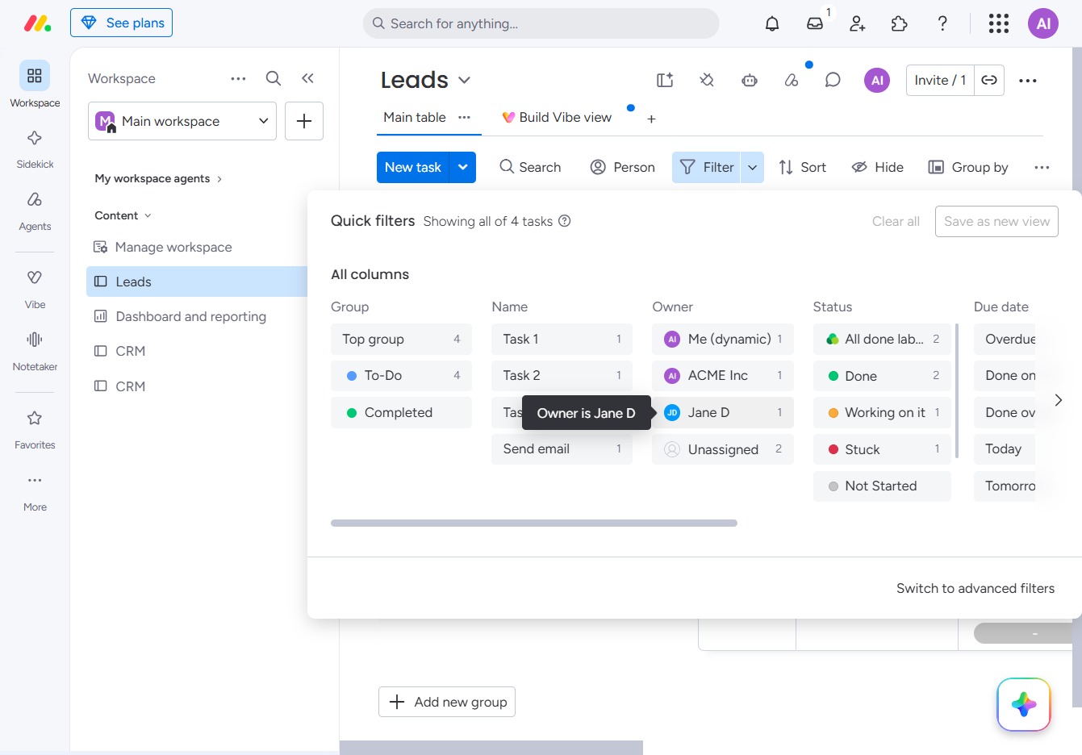Click Add new group button

(x=447, y=702)
